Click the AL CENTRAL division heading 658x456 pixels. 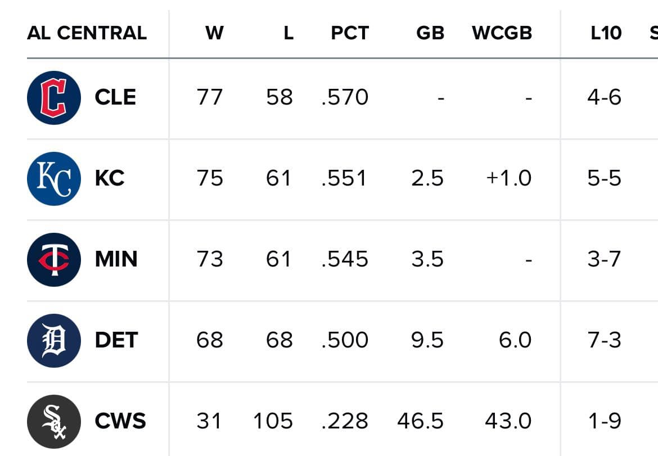87,33
